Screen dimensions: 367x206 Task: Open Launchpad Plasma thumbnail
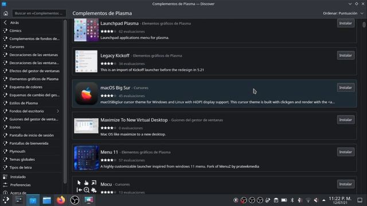86,30
